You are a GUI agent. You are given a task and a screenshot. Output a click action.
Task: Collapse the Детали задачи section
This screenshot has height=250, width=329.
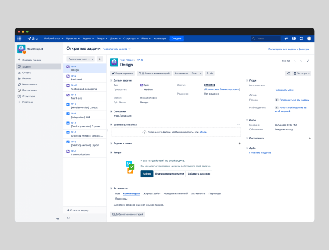[x=111, y=80]
